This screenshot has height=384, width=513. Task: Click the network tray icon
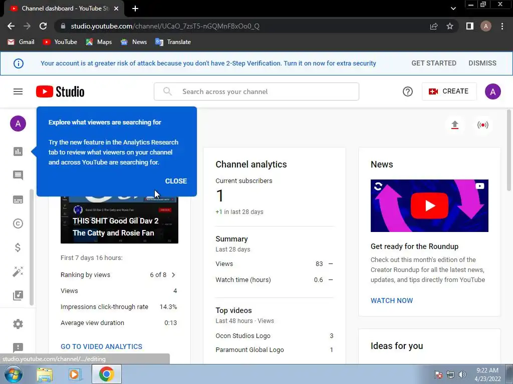point(450,375)
